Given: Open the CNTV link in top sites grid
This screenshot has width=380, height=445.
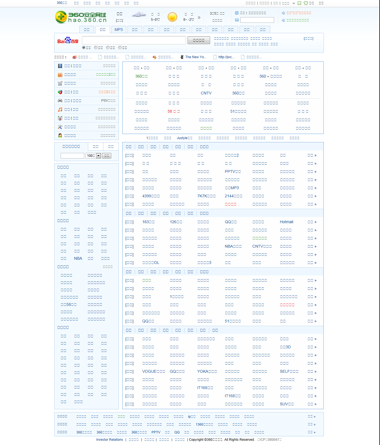Looking at the screenshot, I should (206, 93).
